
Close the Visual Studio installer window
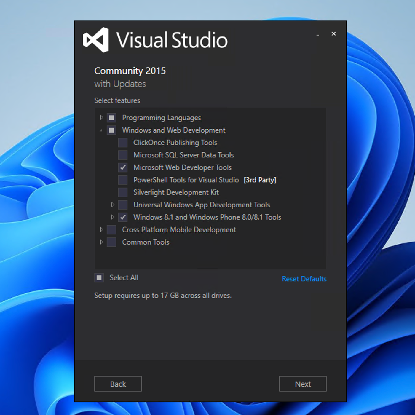(x=334, y=34)
